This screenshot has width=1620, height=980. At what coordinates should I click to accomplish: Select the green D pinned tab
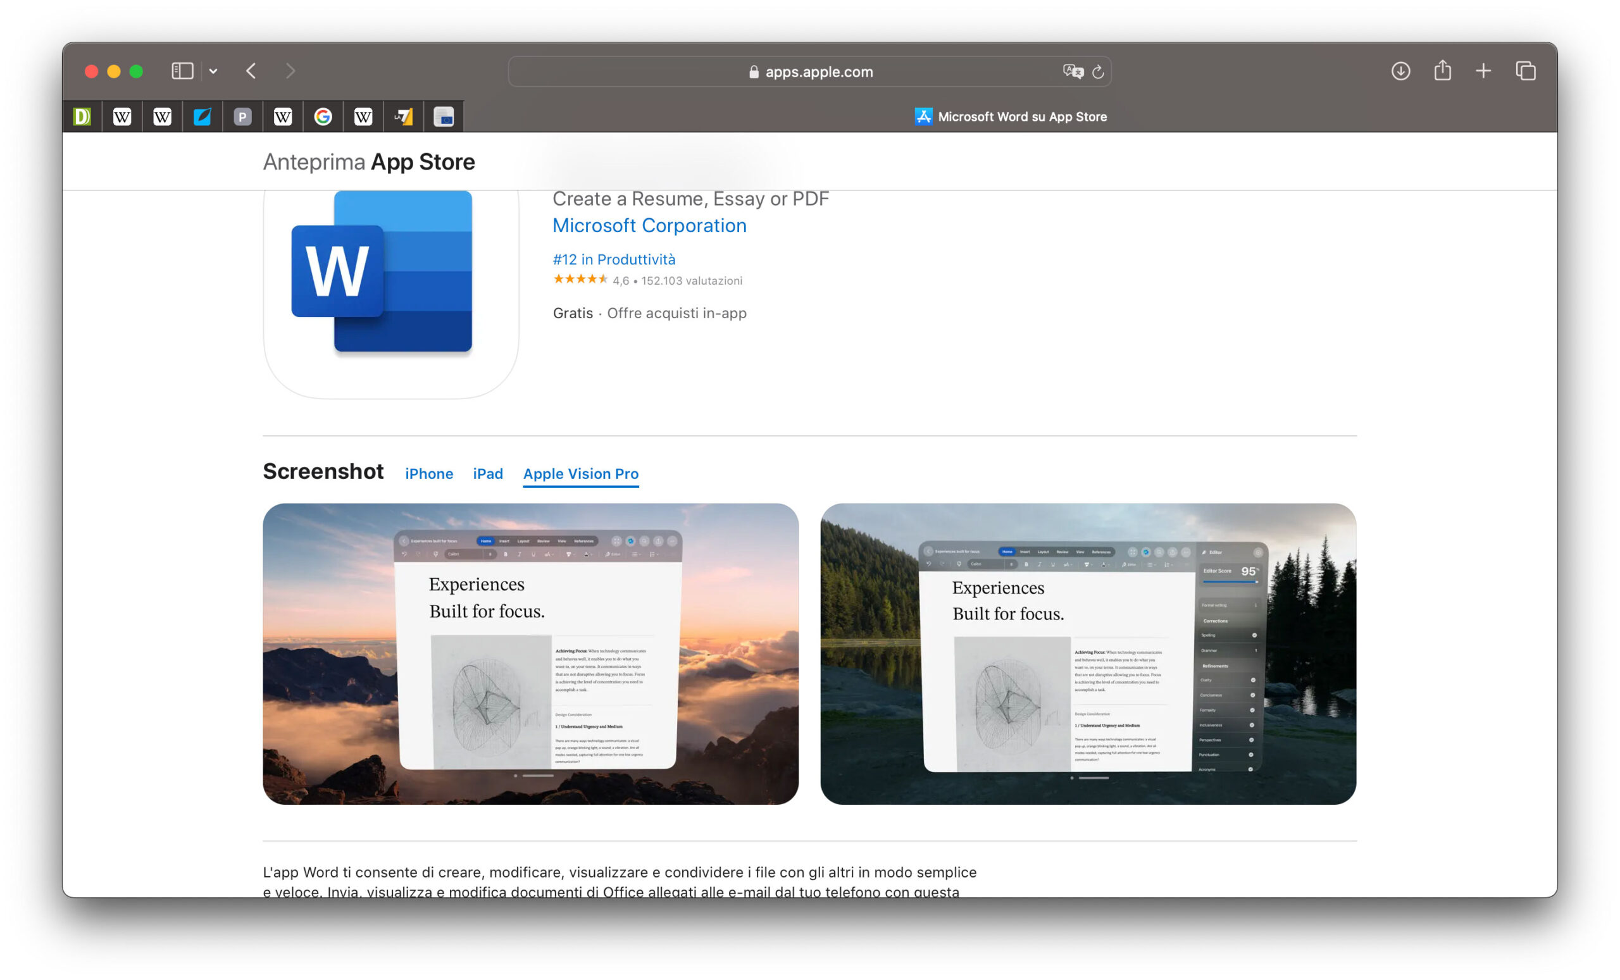82,117
